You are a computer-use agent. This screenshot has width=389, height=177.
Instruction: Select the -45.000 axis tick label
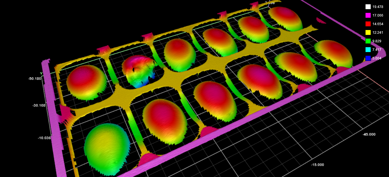(x=369, y=134)
